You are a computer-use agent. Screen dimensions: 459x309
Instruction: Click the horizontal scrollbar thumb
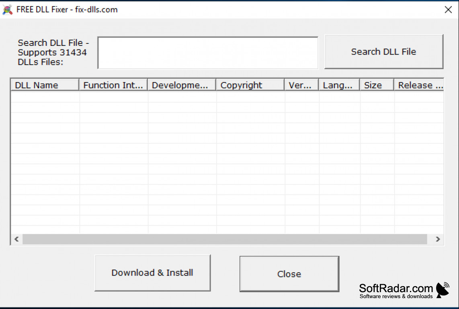(x=225, y=239)
